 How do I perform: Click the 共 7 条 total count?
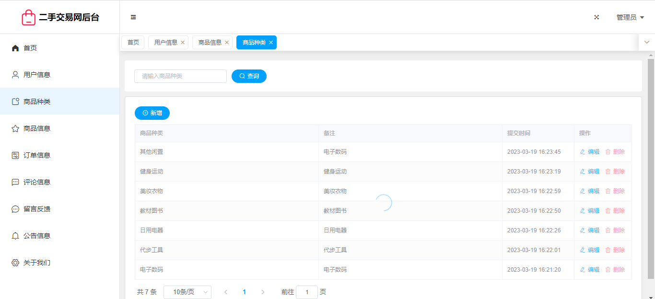[147, 292]
